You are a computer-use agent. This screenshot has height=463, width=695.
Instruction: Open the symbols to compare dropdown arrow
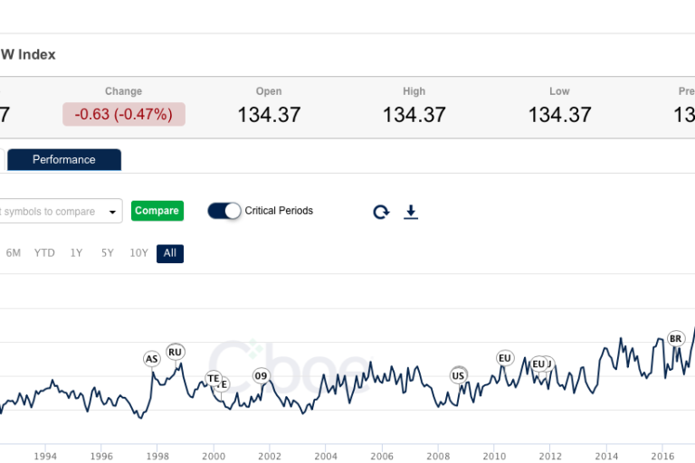tap(112, 212)
